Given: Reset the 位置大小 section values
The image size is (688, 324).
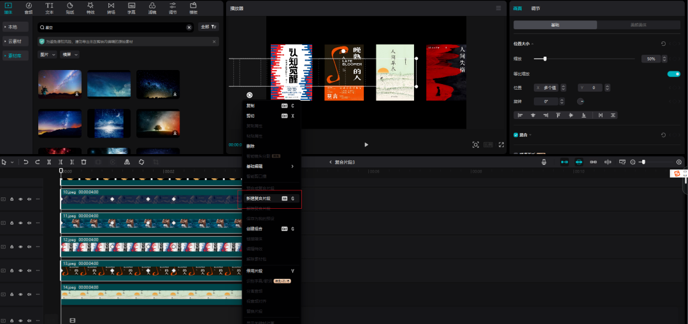Looking at the screenshot, I should click(663, 43).
